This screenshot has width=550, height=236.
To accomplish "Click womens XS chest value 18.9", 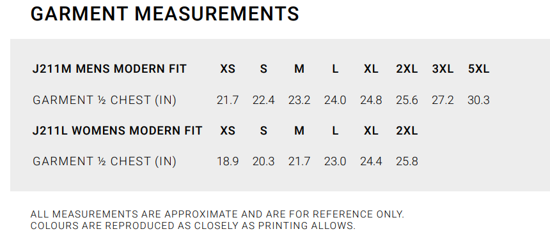I will pos(228,161).
